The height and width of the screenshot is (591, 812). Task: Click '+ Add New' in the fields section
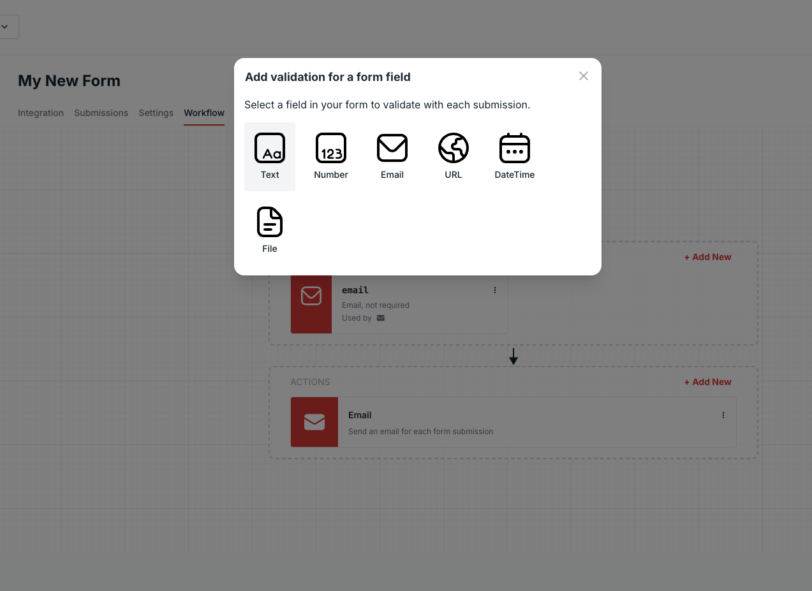[707, 257]
